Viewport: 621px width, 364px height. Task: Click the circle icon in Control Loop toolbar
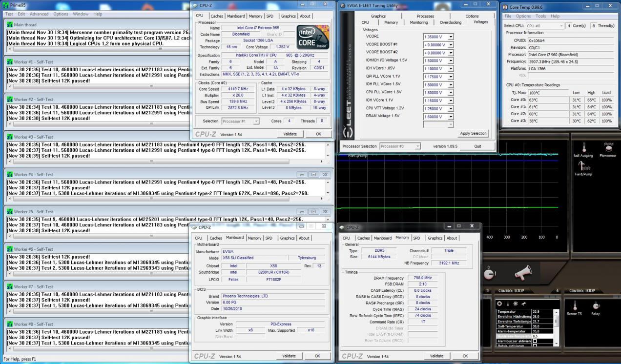pos(500,303)
